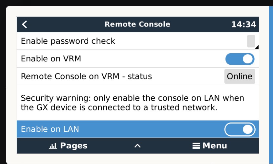Open the Menu text item
The height and width of the screenshot is (164, 273).
coord(214,146)
